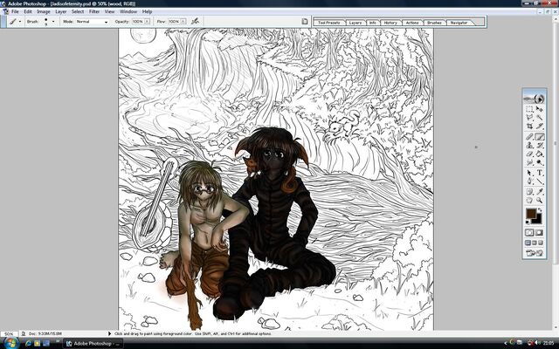Click the background color swatch

[x=538, y=221]
